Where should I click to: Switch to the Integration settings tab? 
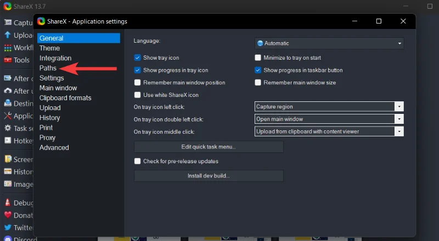coord(55,58)
